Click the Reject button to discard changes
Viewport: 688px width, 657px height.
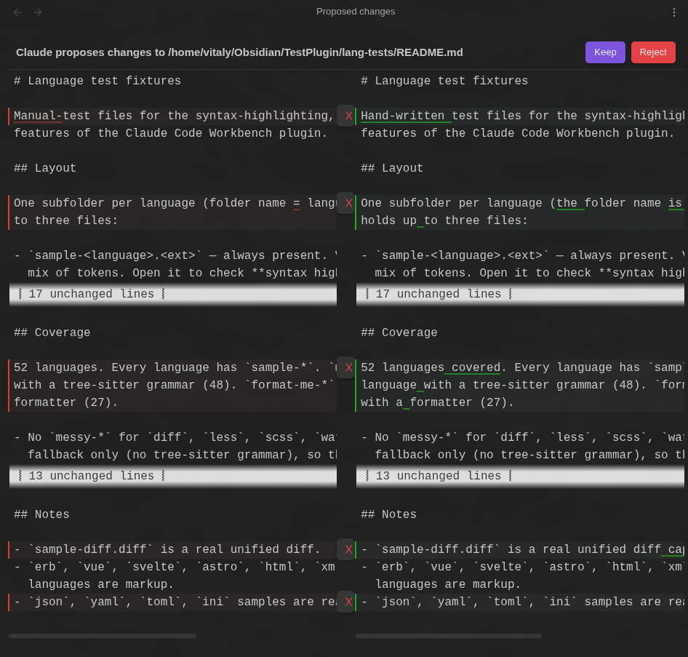(653, 52)
